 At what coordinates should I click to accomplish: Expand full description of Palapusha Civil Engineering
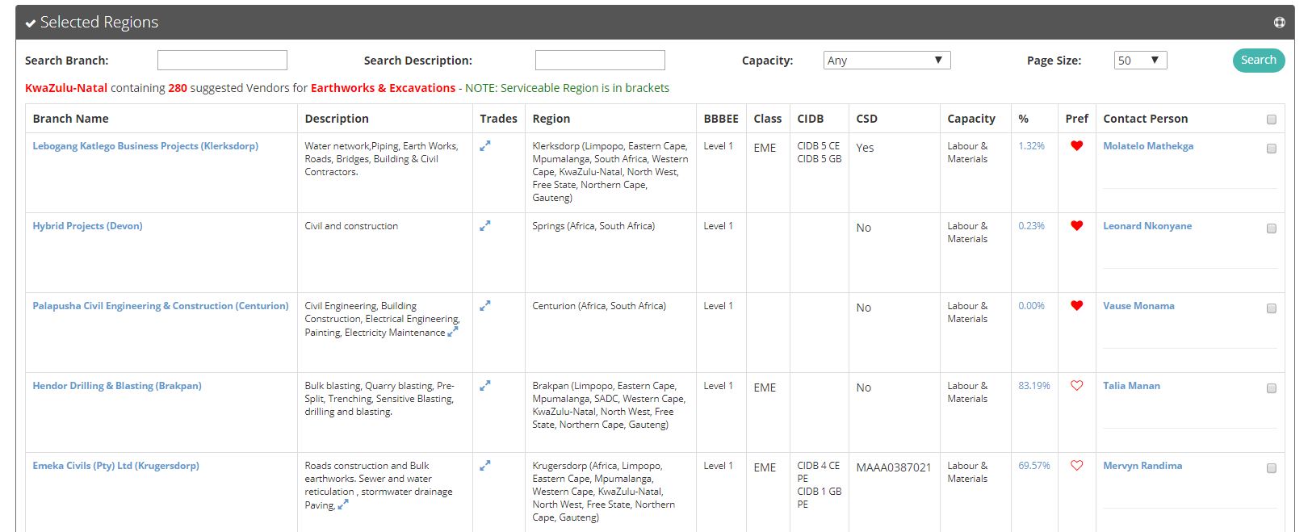(x=453, y=331)
